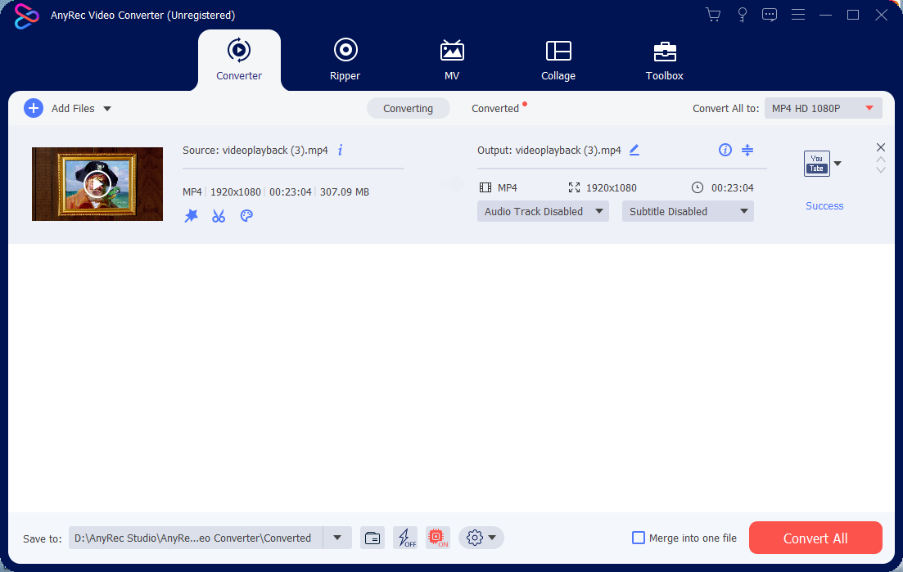This screenshot has width=903, height=572.
Task: Click the source file info icon
Action: (341, 151)
